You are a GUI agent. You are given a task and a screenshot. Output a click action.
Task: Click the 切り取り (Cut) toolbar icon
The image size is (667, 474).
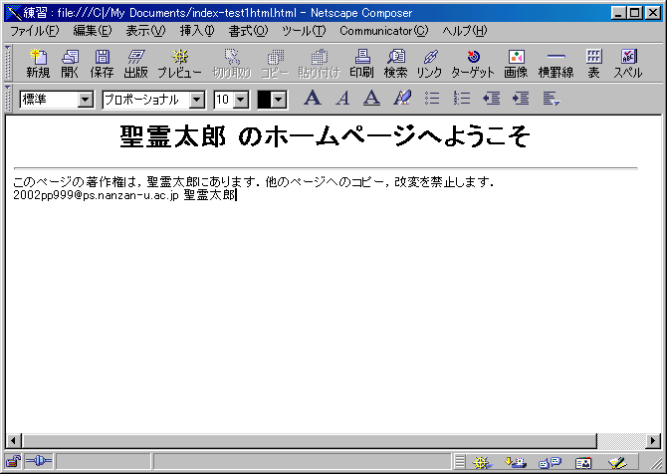click(232, 63)
